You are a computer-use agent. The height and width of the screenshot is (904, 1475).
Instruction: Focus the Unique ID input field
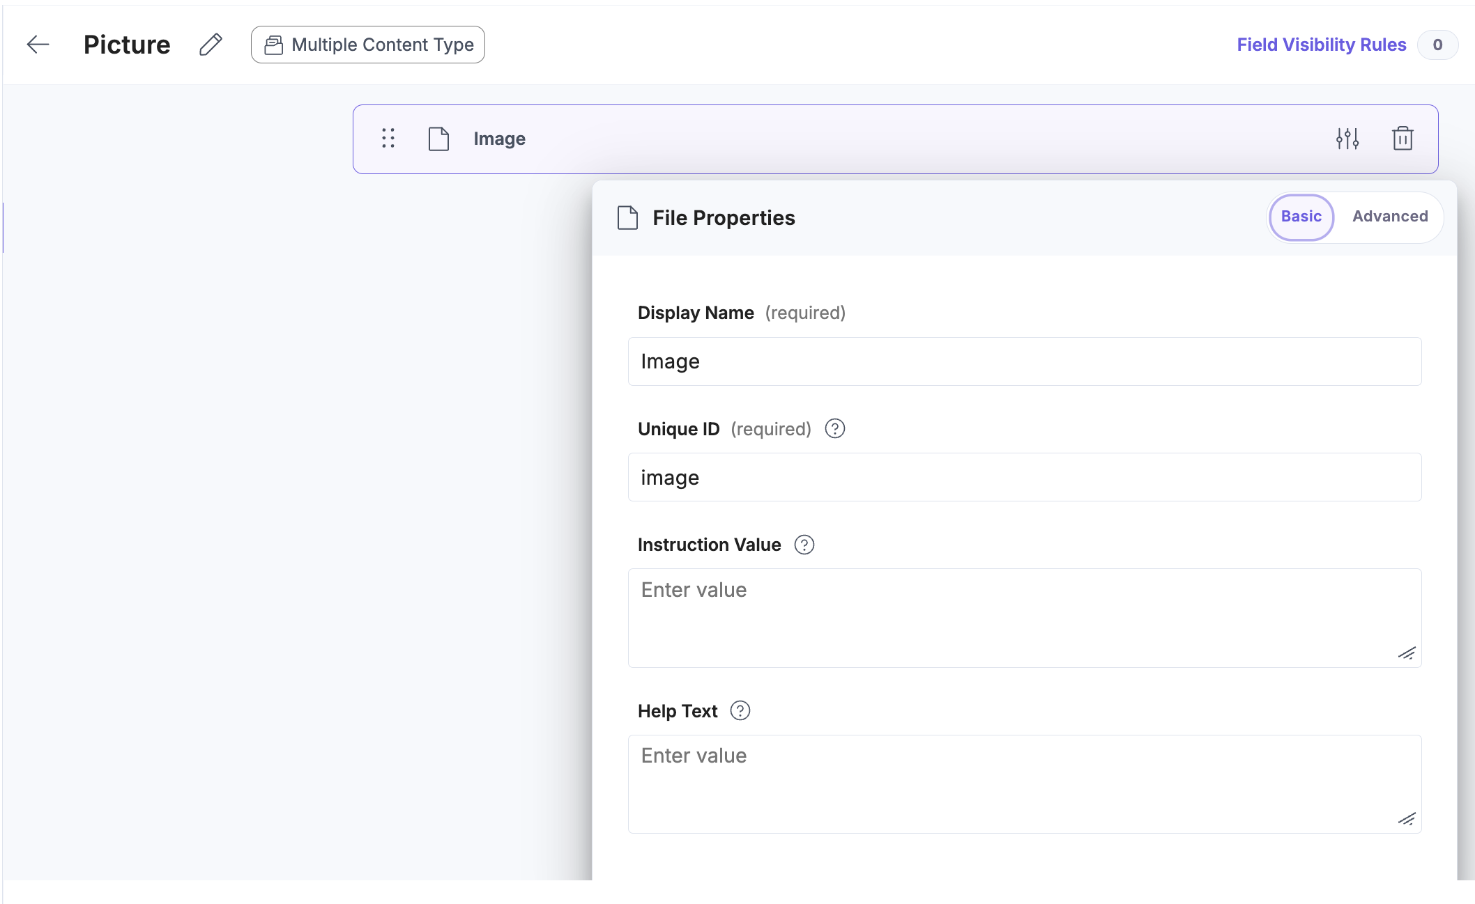point(1025,477)
